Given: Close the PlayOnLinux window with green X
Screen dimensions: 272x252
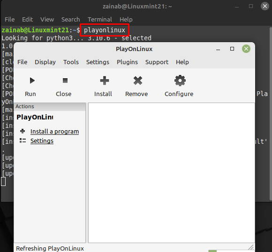Looking at the screenshot, I should 246,49.
